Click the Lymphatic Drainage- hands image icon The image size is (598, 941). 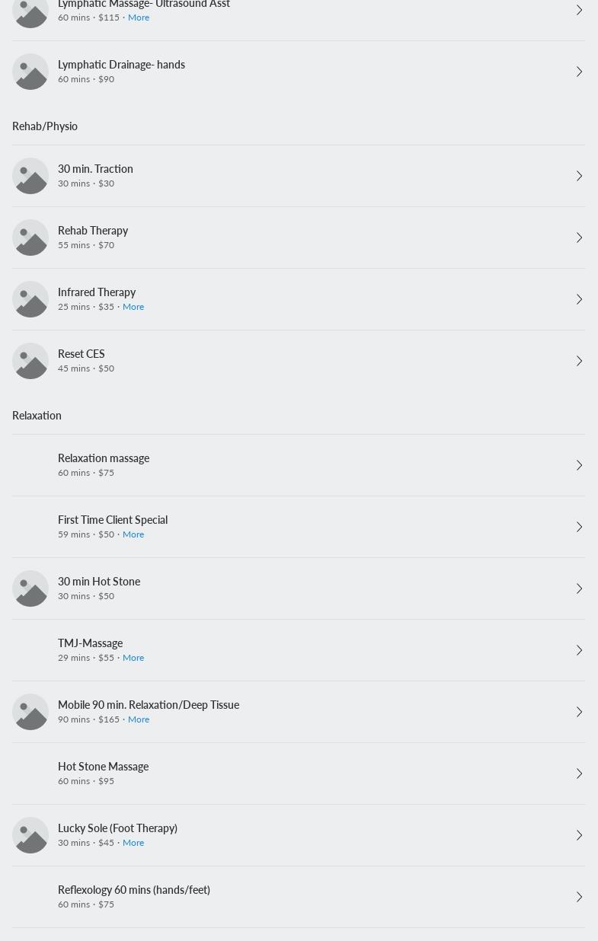[x=30, y=72]
